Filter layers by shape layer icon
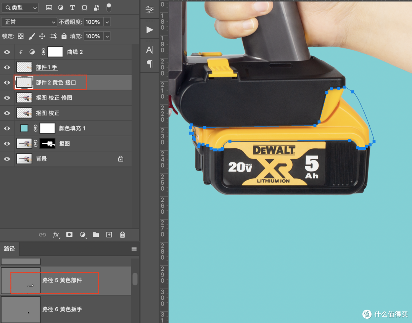Viewport: 412px width, 323px height. click(84, 8)
